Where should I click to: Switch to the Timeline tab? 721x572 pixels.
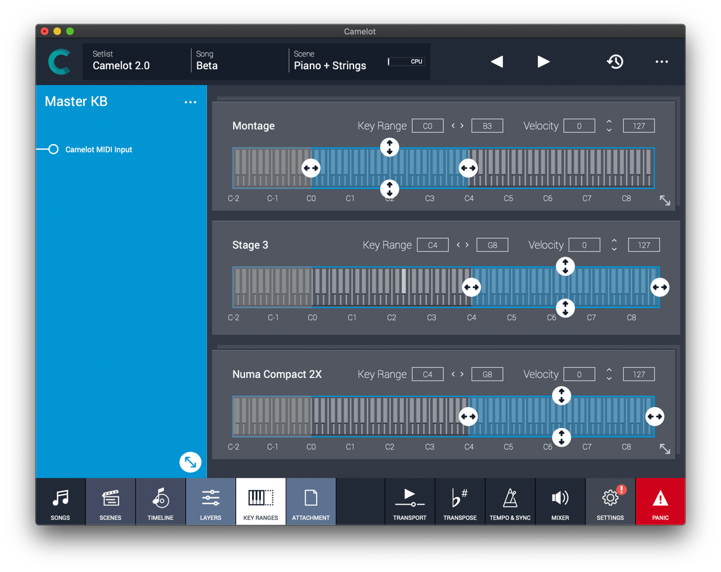[161, 501]
